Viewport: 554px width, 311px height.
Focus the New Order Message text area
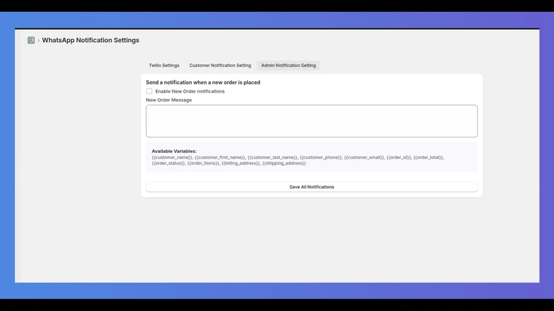312,121
